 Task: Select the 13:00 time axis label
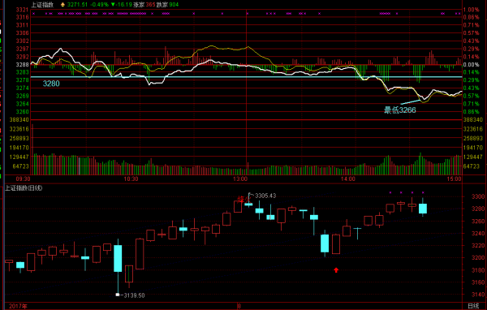pos(240,179)
